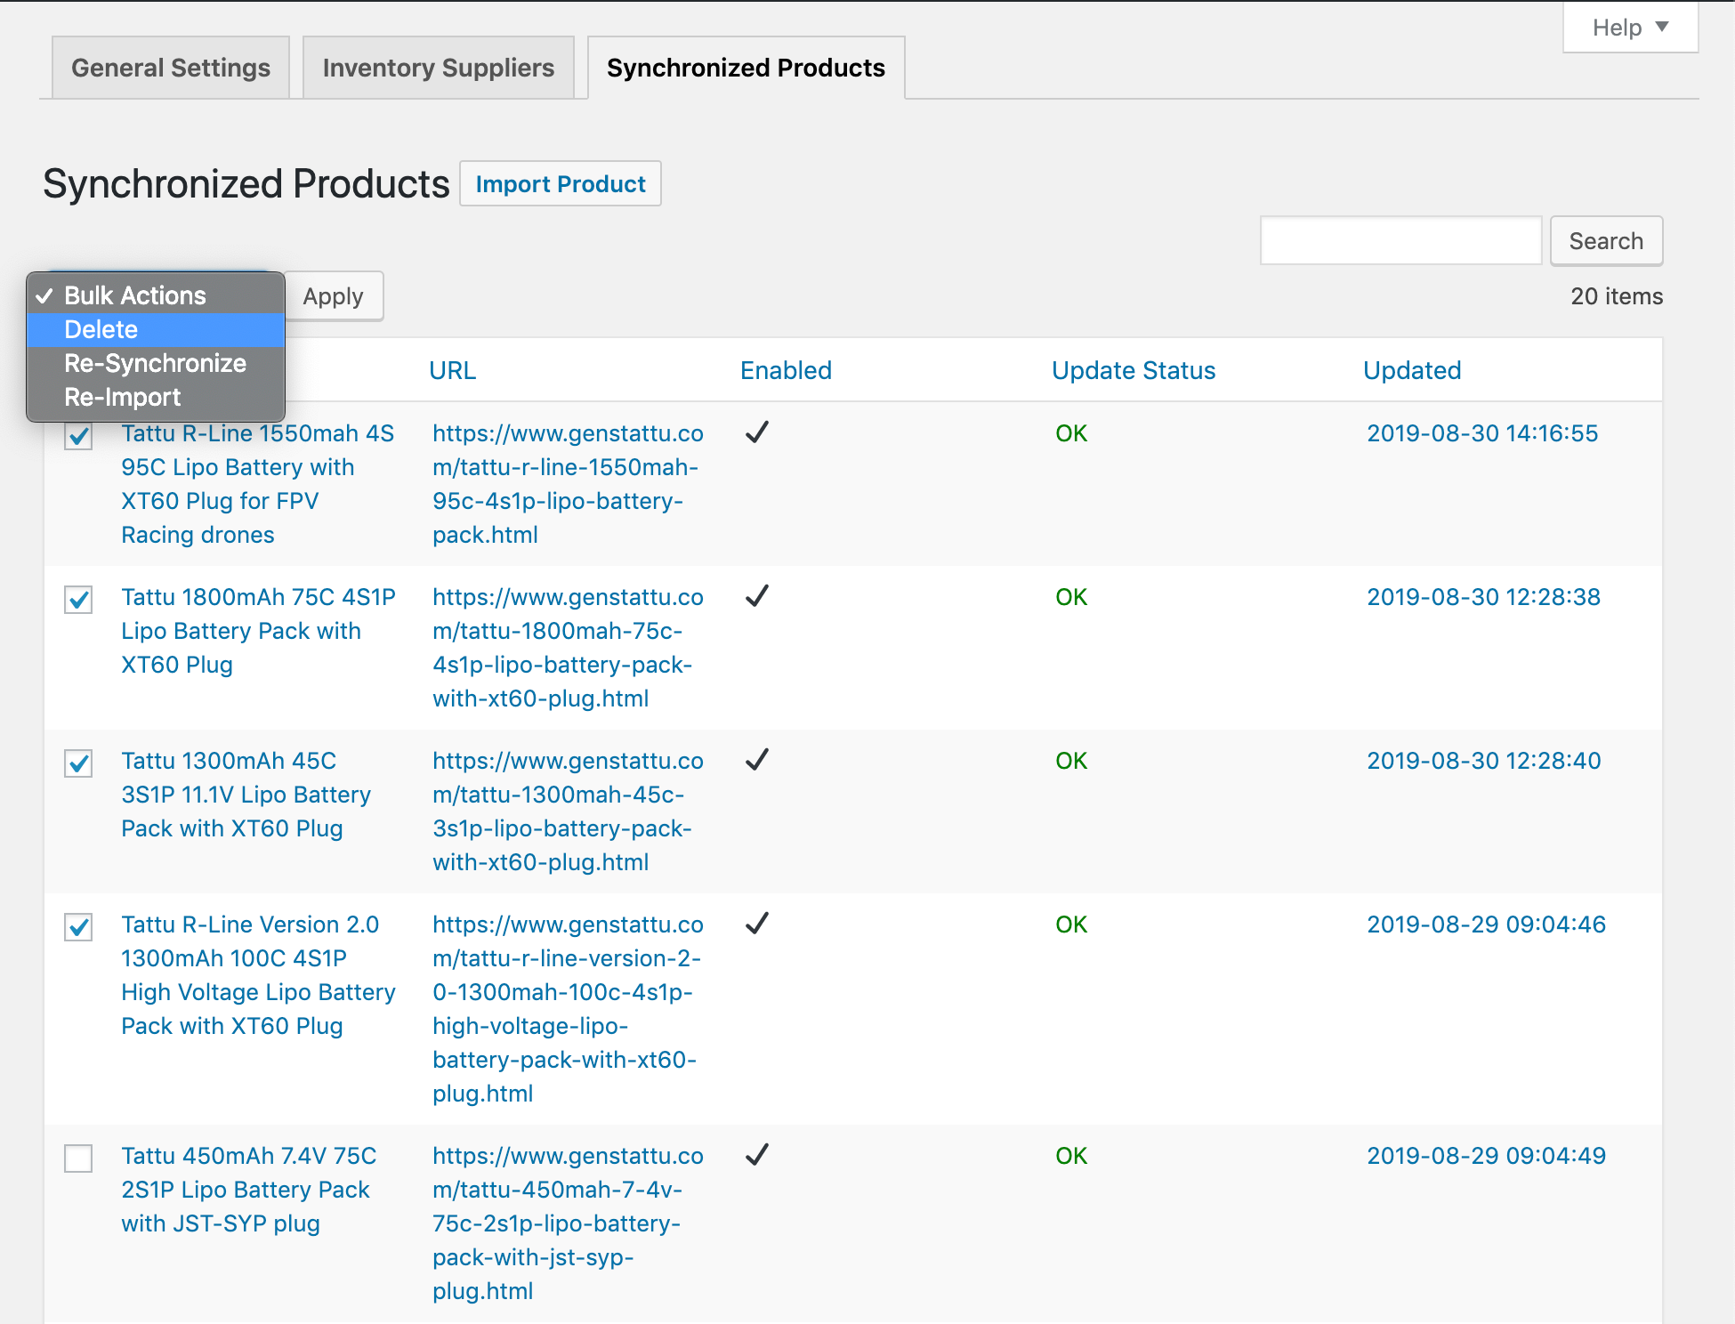Image resolution: width=1735 pixels, height=1324 pixels.
Task: Click the Apply button
Action: [x=333, y=296]
